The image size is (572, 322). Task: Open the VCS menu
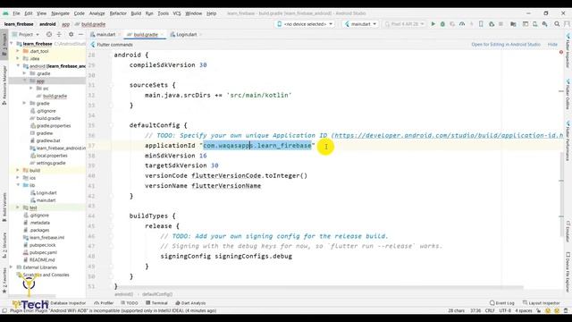coord(177,13)
